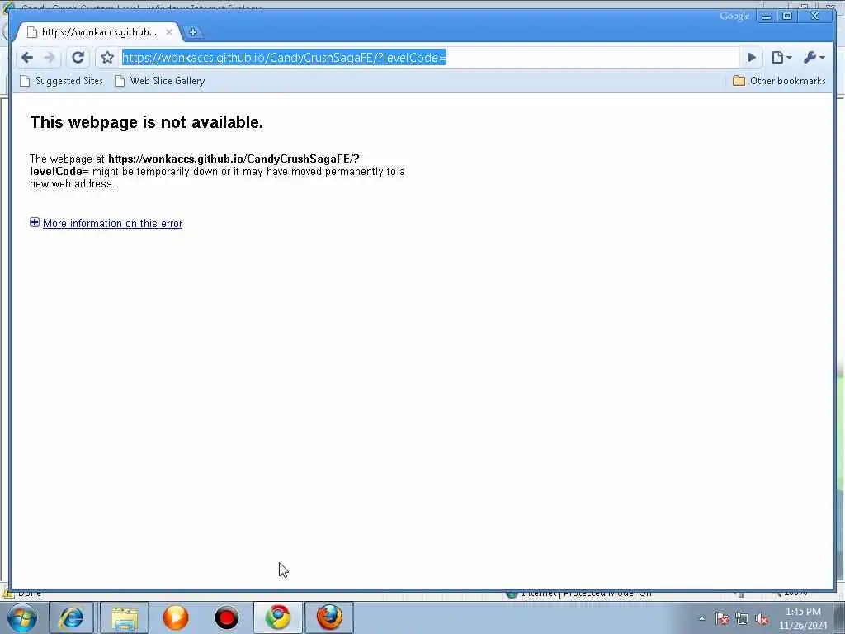Close the Chrome window
Screen dimensions: 845x634
tap(814, 17)
